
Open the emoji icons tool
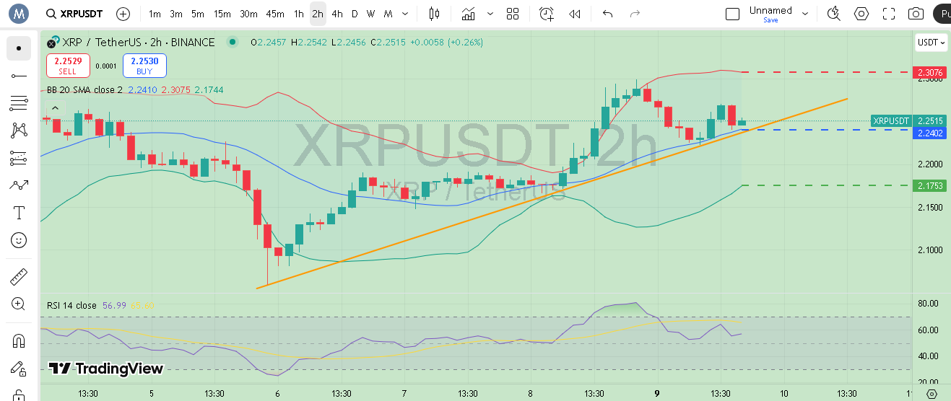point(19,240)
